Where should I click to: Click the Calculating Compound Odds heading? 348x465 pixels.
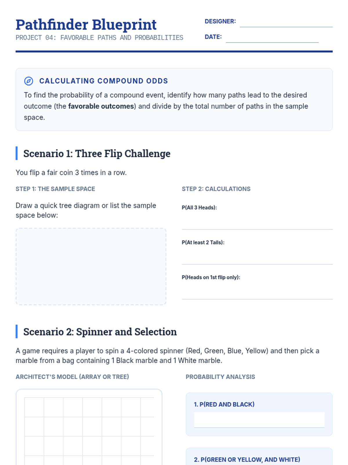point(104,81)
